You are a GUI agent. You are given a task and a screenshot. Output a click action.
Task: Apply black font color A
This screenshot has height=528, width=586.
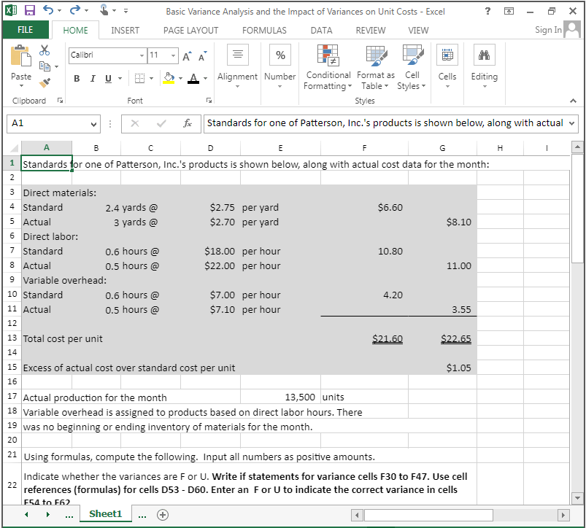point(193,79)
